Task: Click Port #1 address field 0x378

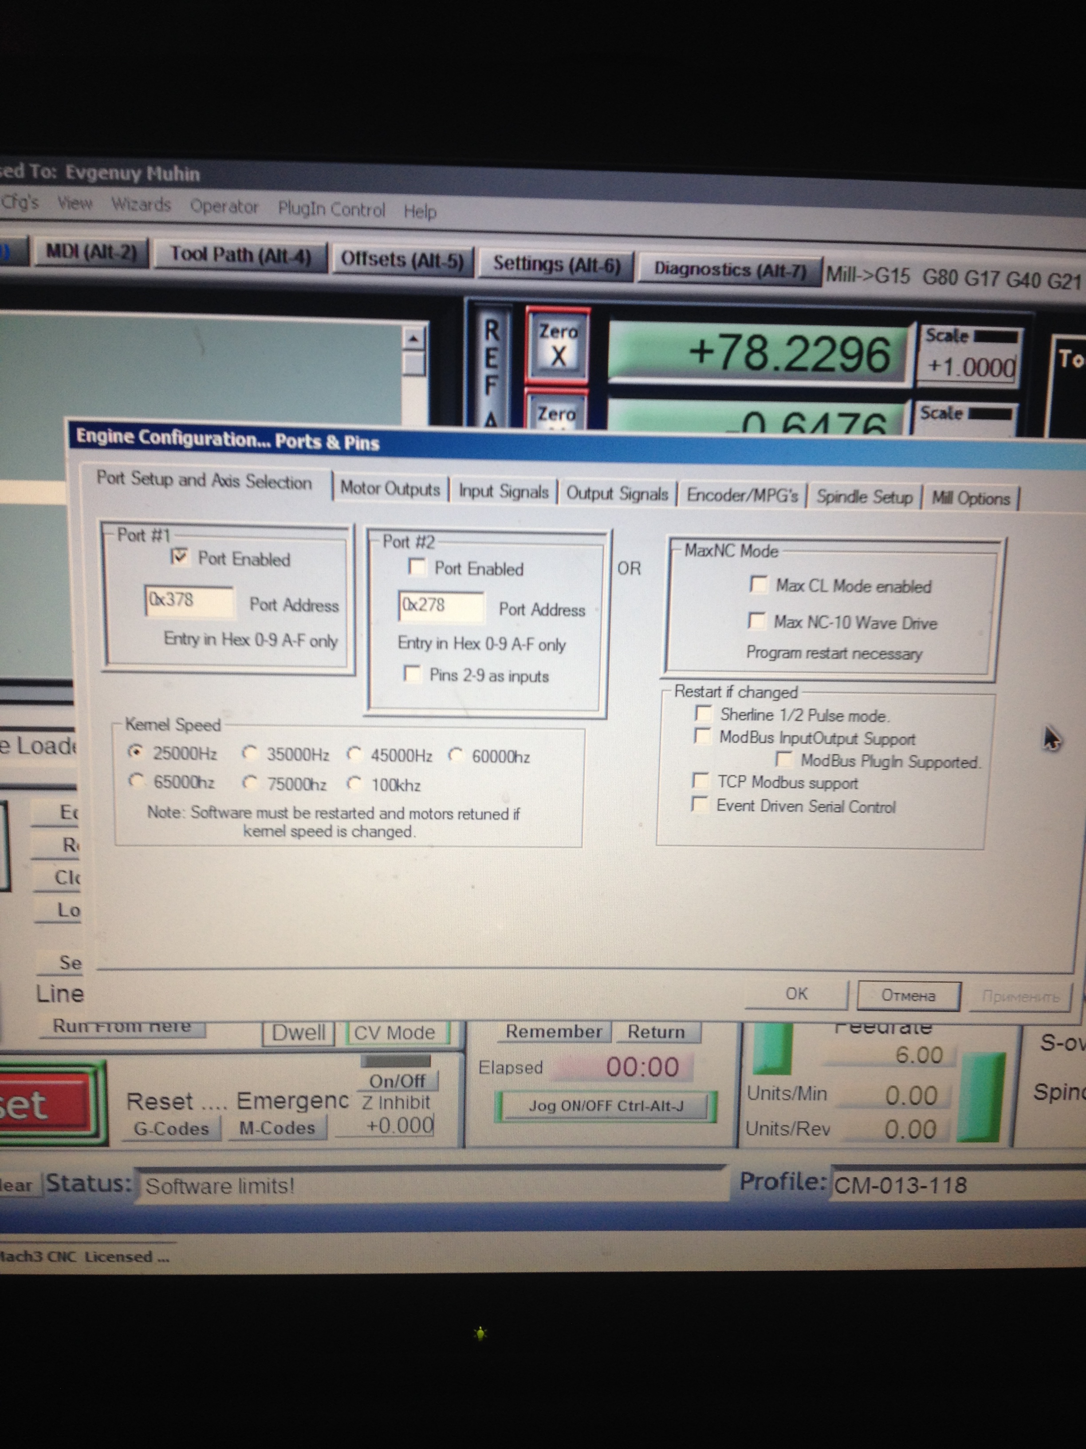Action: 189,601
